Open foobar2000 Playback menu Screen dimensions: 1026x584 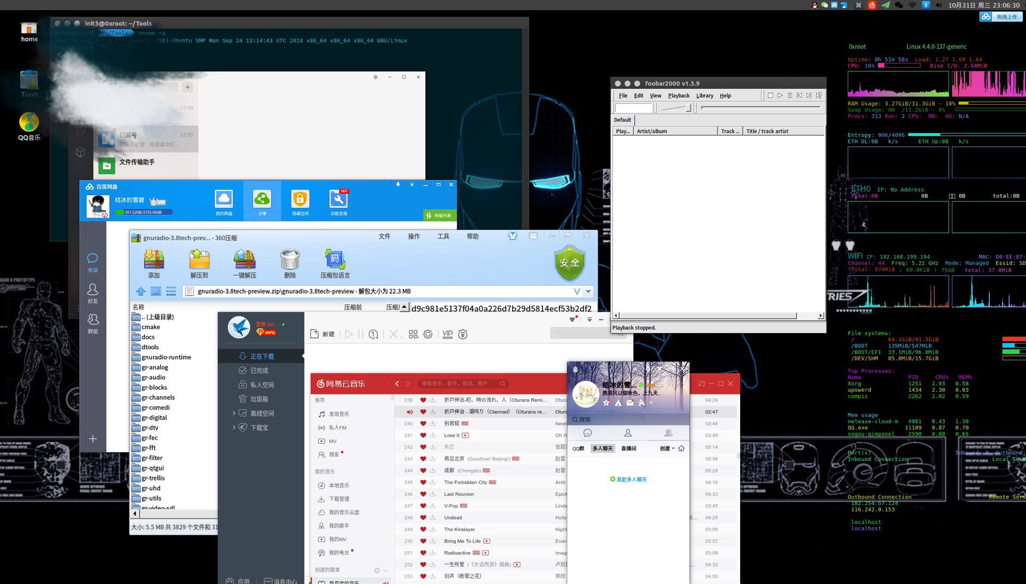[x=679, y=96]
